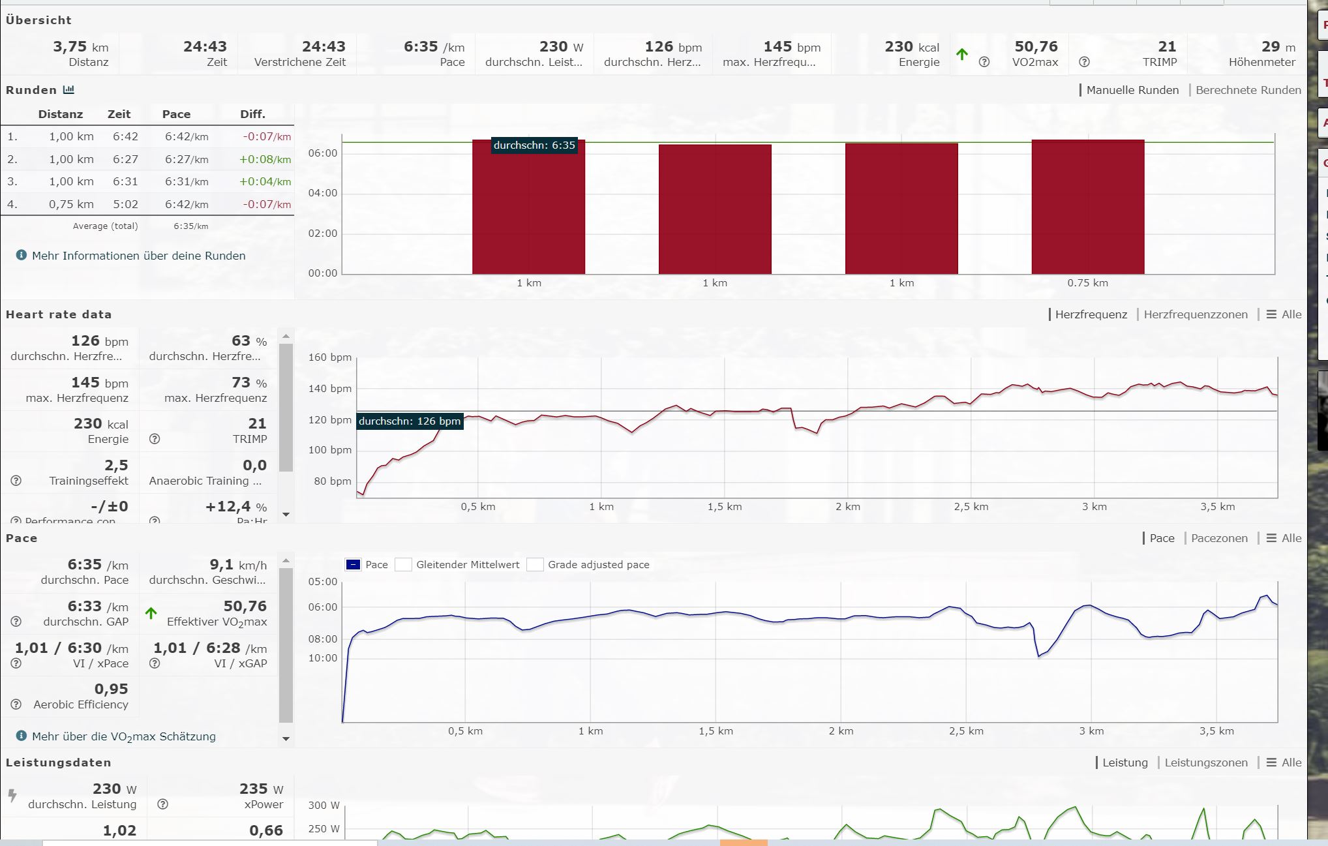
Task: Click heart rate stats panel scrollbar down arrow
Action: 286,515
